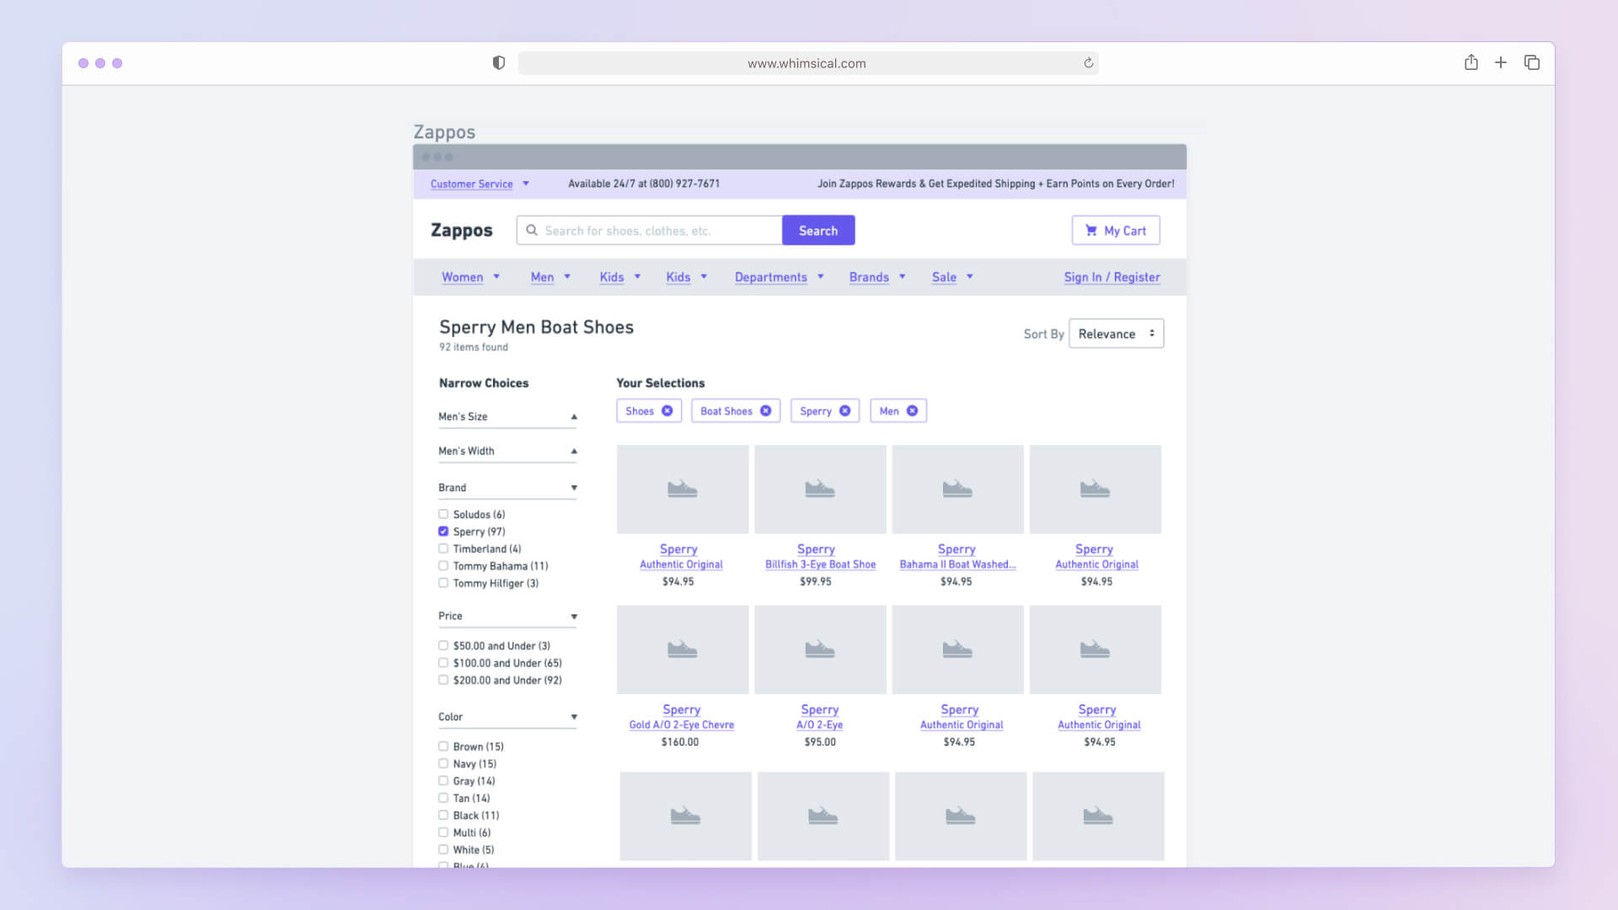
Task: Click the Sign In / Register link
Action: tap(1112, 277)
